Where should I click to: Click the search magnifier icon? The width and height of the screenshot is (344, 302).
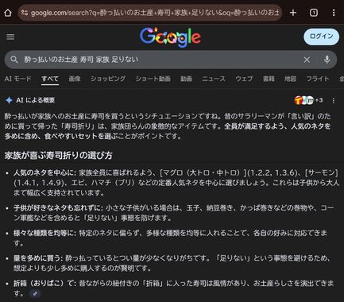14,60
